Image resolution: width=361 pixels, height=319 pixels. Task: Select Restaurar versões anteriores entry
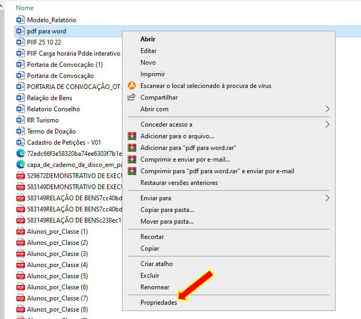coord(179,182)
